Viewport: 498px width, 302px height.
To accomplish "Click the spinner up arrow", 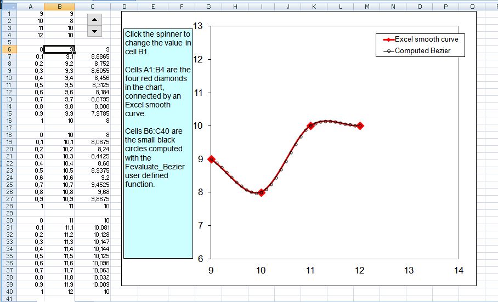I will point(95,19).
